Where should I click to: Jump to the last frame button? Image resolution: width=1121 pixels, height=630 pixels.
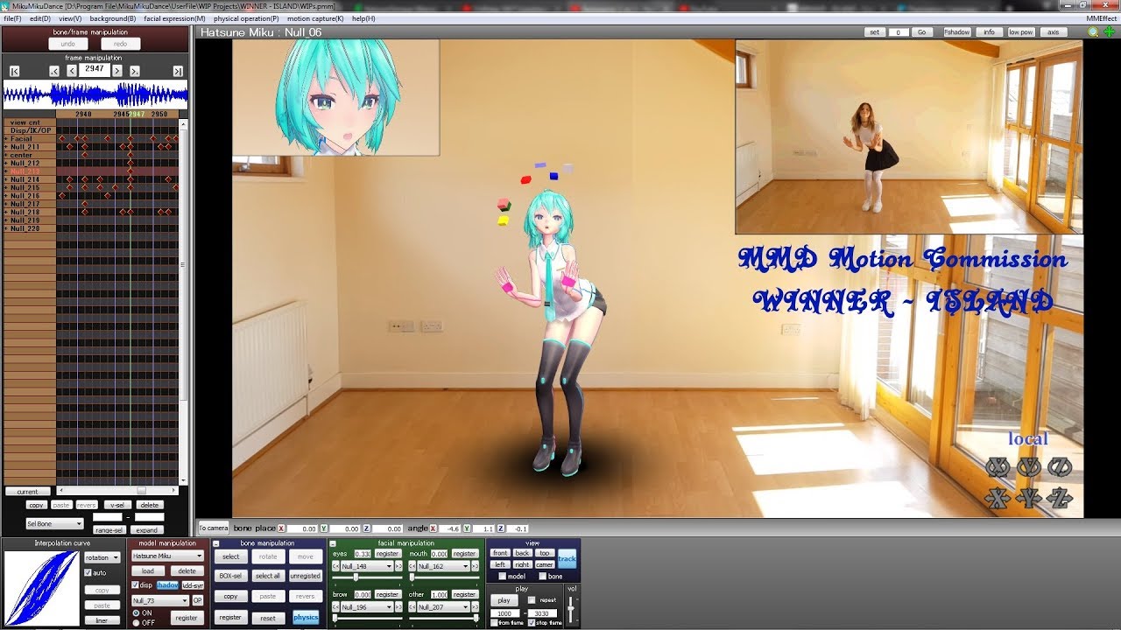[x=178, y=72]
